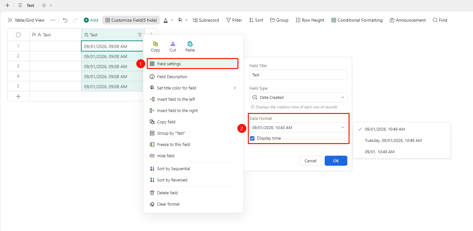Image resolution: width=473 pixels, height=231 pixels.
Task: Toggle the Display time checkbox
Action: [x=252, y=138]
